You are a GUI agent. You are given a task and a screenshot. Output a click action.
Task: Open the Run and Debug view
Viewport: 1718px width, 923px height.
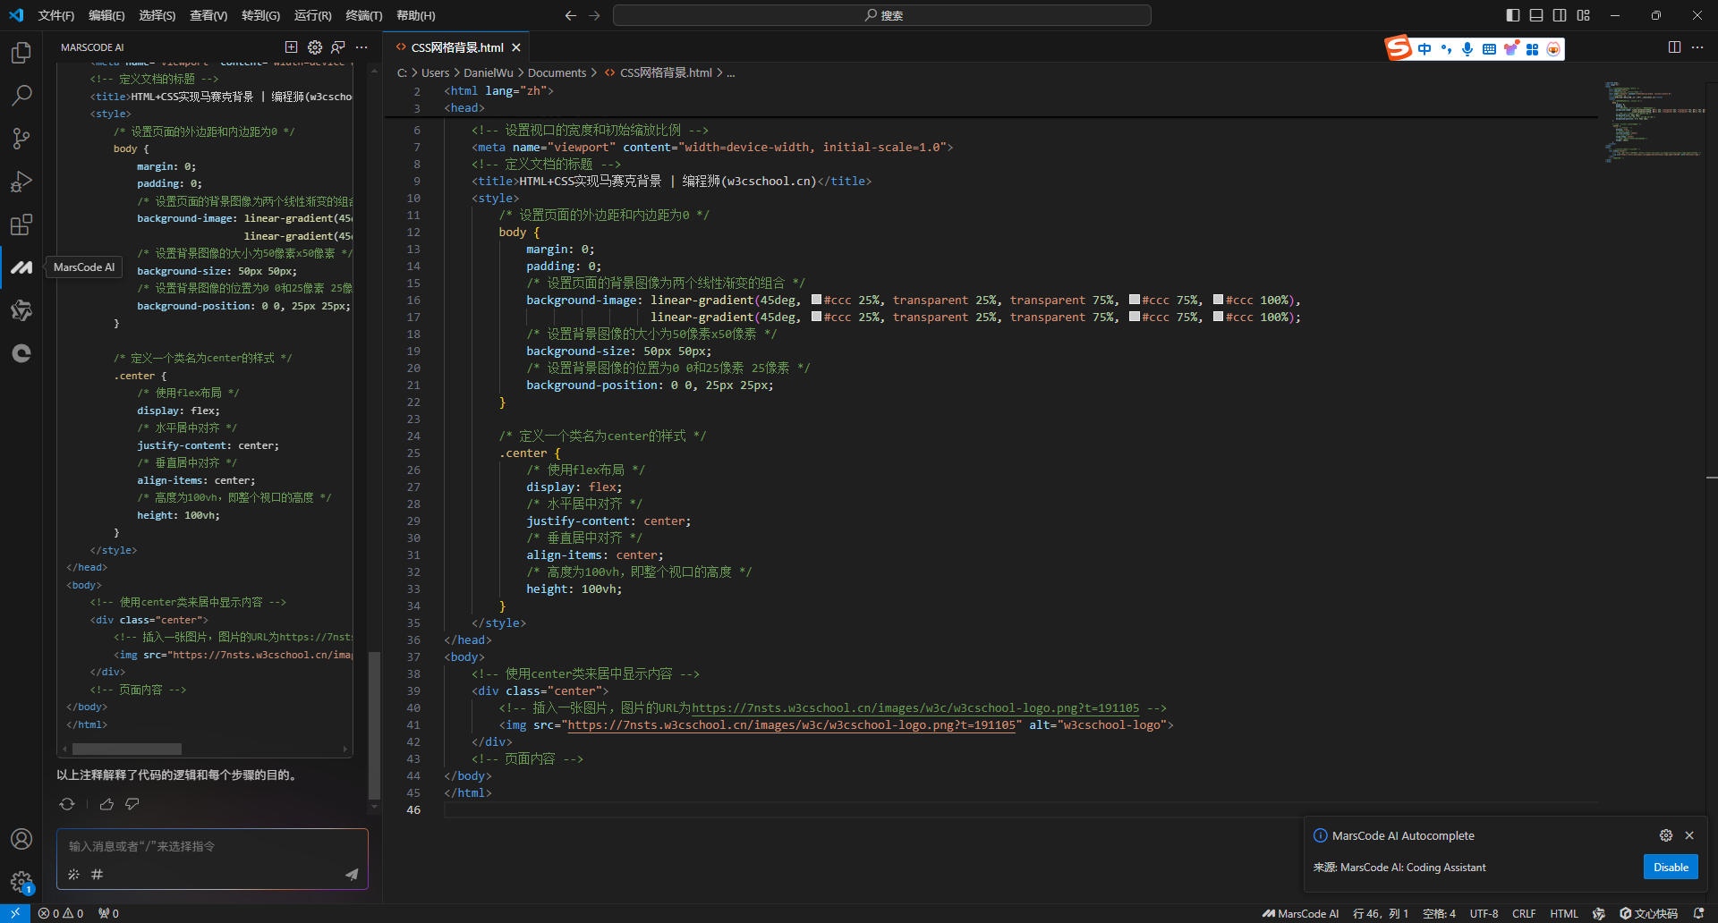(21, 182)
